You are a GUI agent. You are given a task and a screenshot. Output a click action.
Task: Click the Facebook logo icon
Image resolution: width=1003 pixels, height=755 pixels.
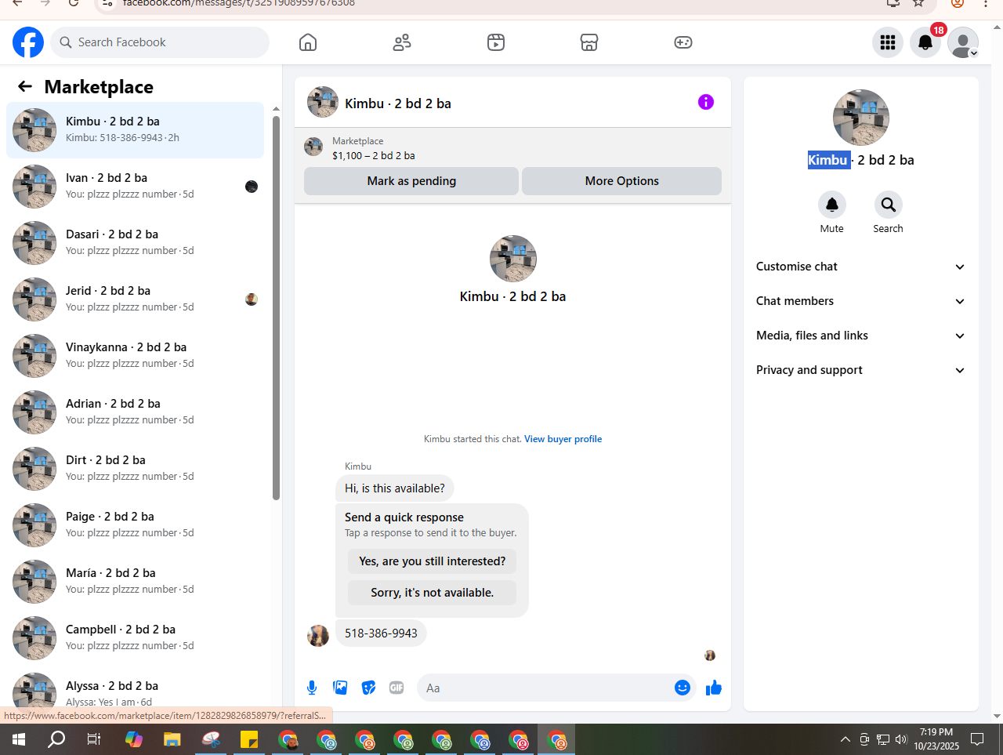tap(28, 42)
